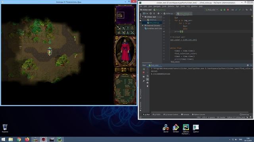The width and height of the screenshot is (254, 142).
Task: Open the 4 spaces indent selector
Action: click(x=212, y=118)
